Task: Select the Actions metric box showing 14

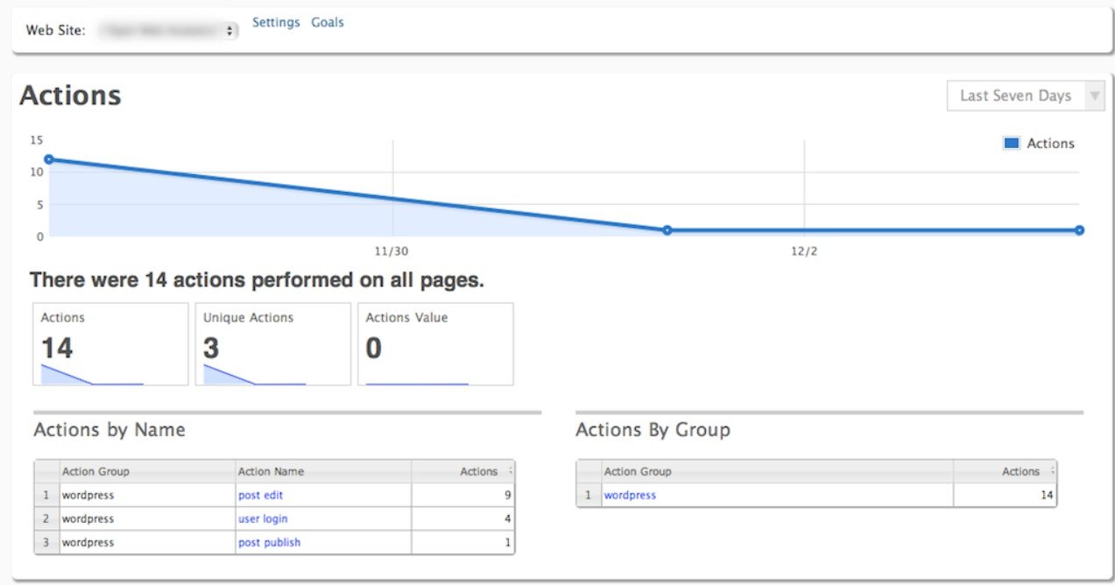Action: [110, 344]
